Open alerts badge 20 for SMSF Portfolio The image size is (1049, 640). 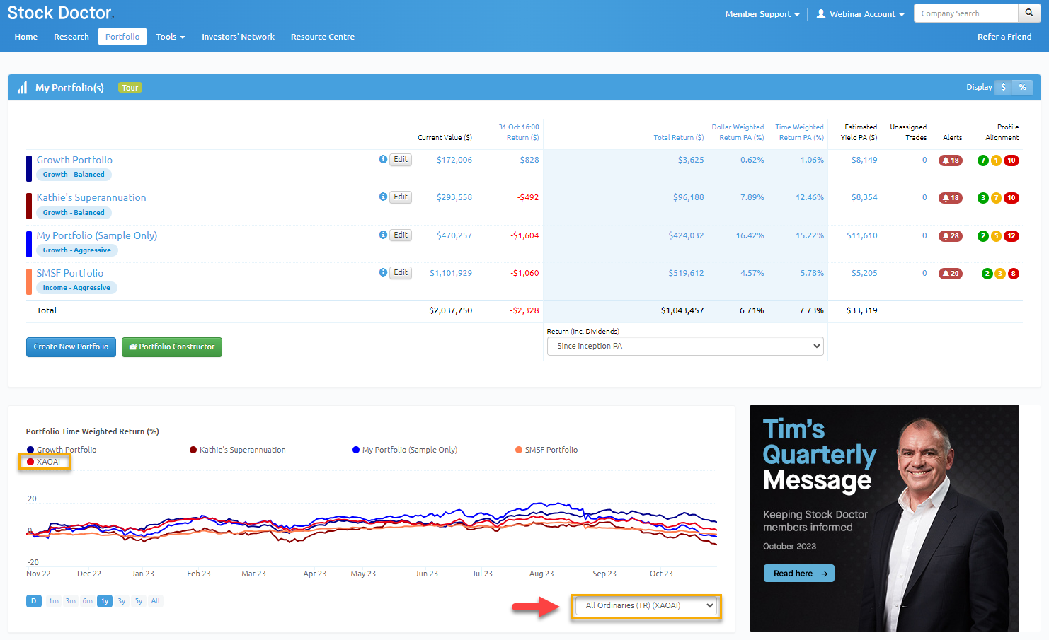pos(951,274)
